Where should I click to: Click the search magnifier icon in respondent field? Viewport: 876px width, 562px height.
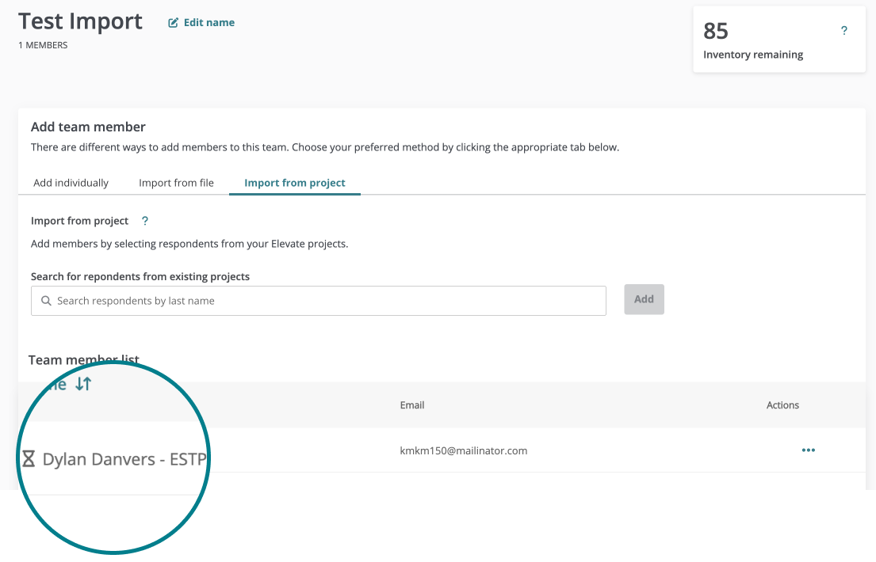pos(46,301)
